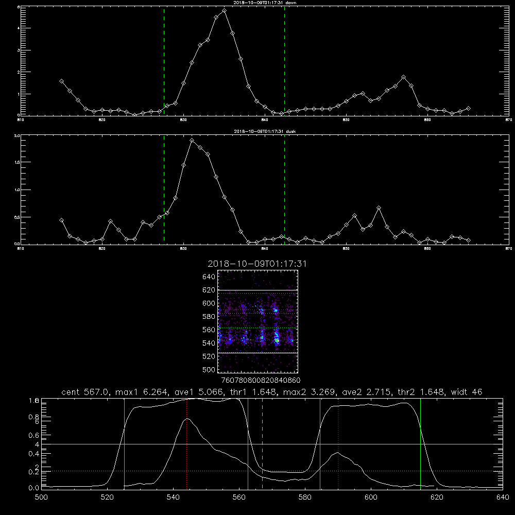Click the red dotted line at the first peak near 544
Screen dimensions: 515x515
pos(186,443)
